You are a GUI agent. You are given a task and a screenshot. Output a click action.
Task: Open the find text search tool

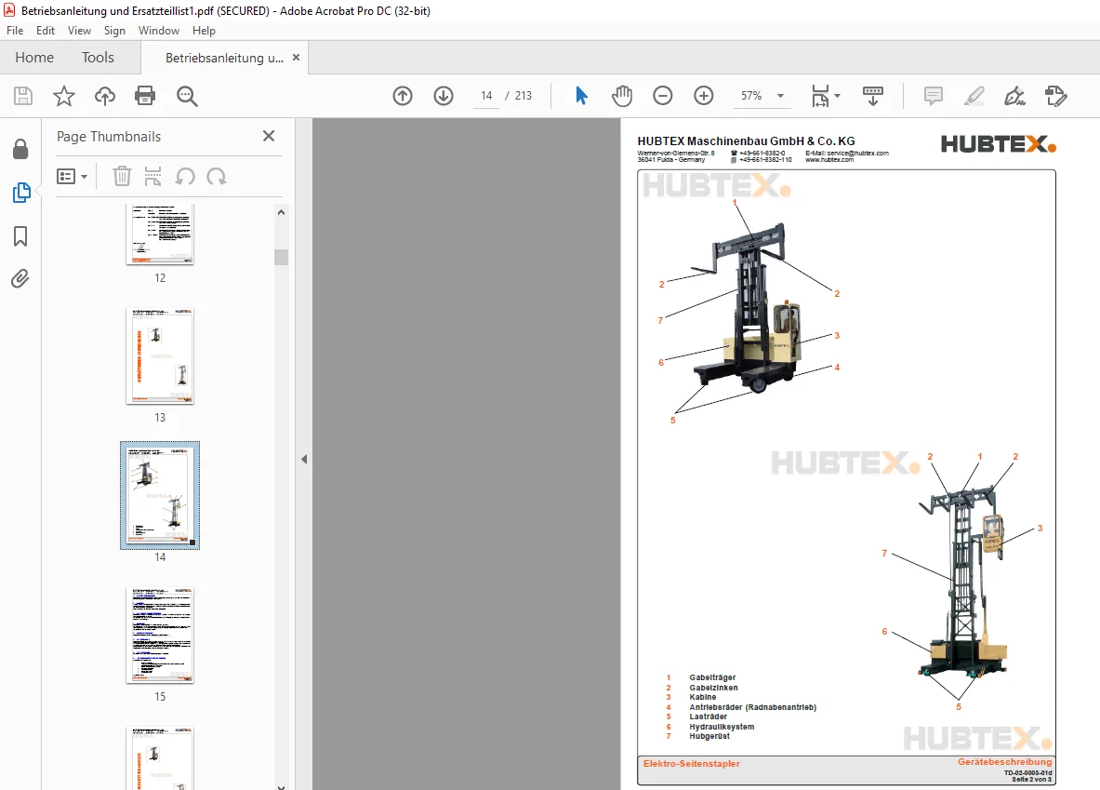pos(187,96)
